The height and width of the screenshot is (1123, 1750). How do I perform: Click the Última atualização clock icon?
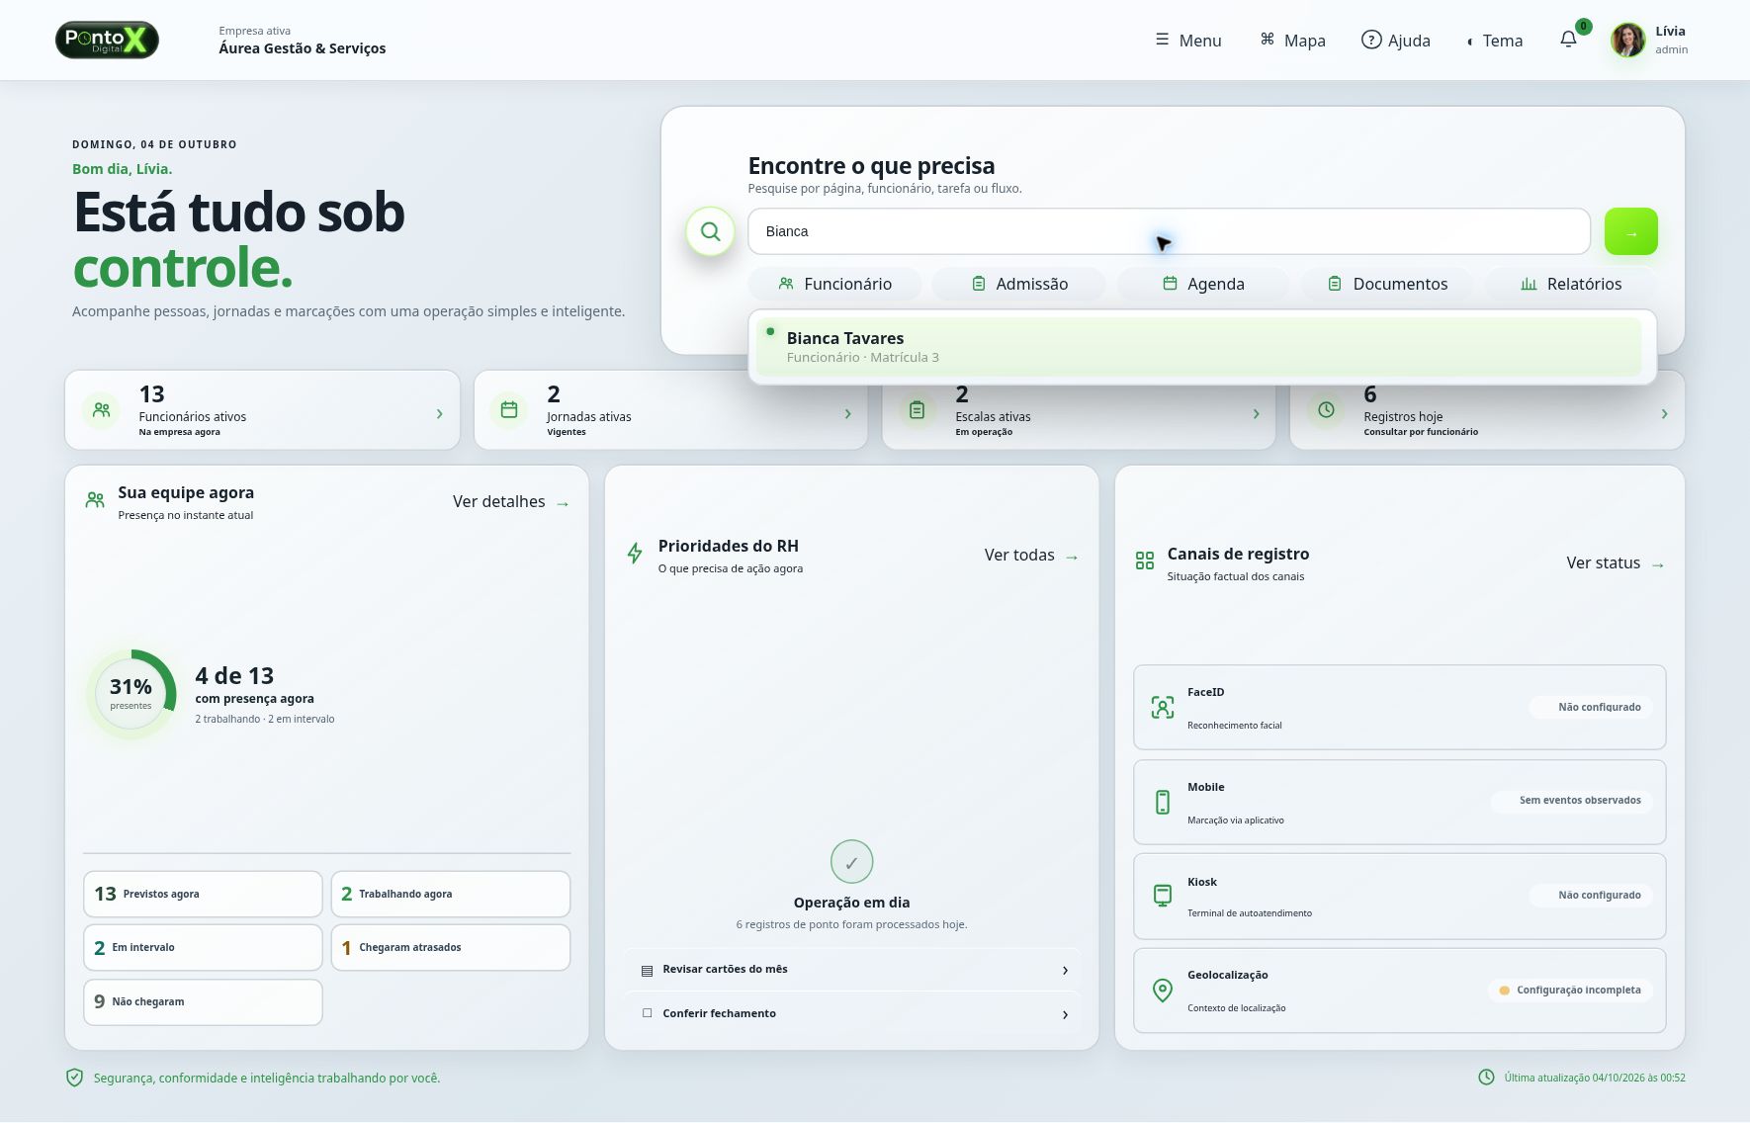1486,1077
